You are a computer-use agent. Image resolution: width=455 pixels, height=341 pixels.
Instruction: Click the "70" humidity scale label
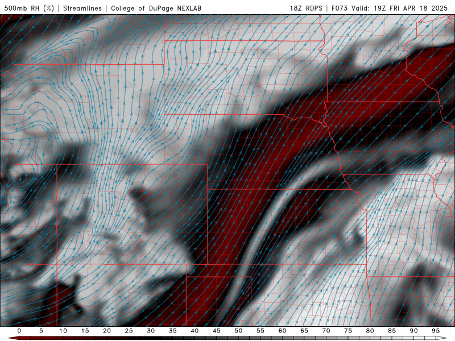pos(326,331)
